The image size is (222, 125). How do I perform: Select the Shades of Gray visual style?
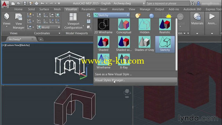(x=144, y=44)
